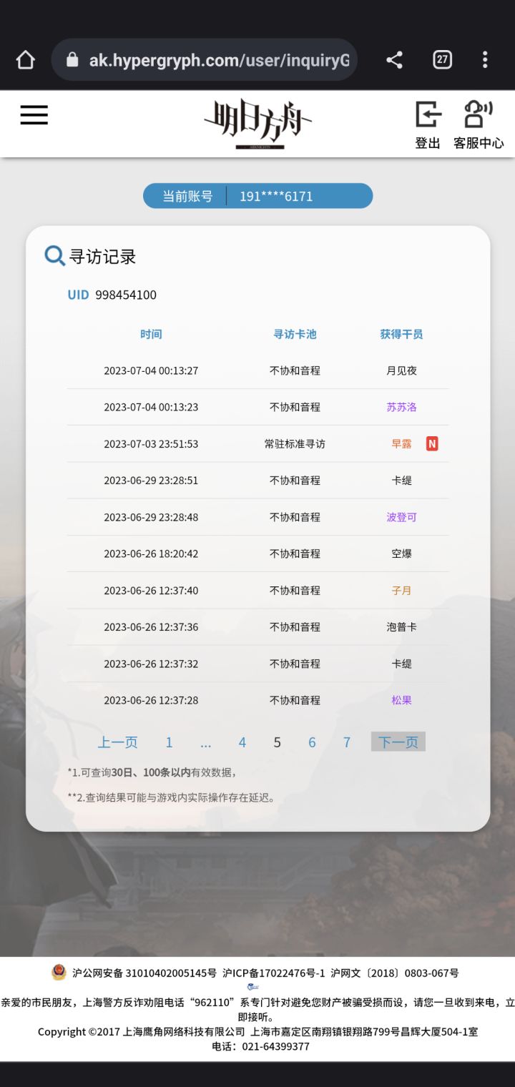Image resolution: width=515 pixels, height=1087 pixels.
Task: Tap the 寻访记录 section title
Action: pyautogui.click(x=102, y=257)
